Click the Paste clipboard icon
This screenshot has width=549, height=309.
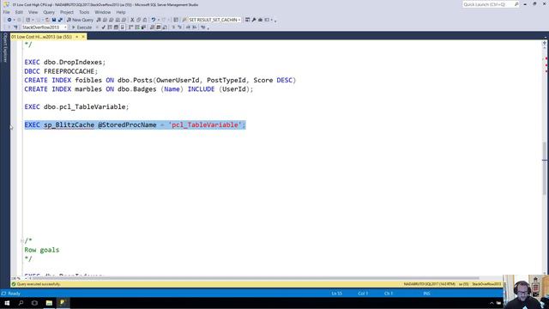pos(145,20)
